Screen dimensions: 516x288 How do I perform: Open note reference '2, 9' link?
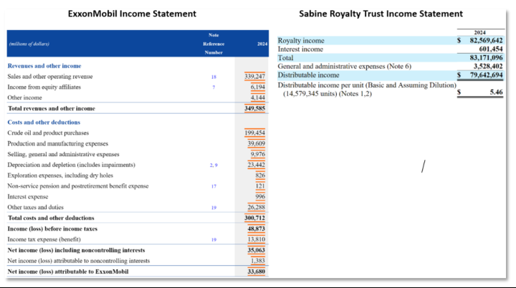click(214, 165)
